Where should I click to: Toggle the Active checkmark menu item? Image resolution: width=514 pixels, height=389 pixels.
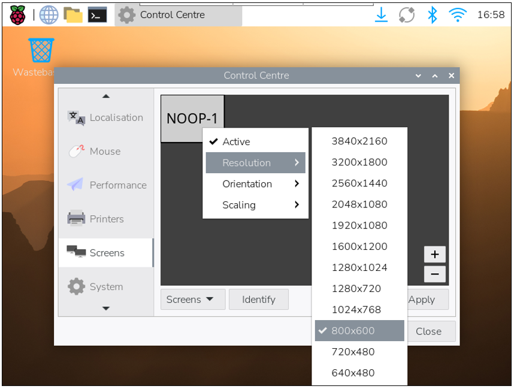(256, 141)
